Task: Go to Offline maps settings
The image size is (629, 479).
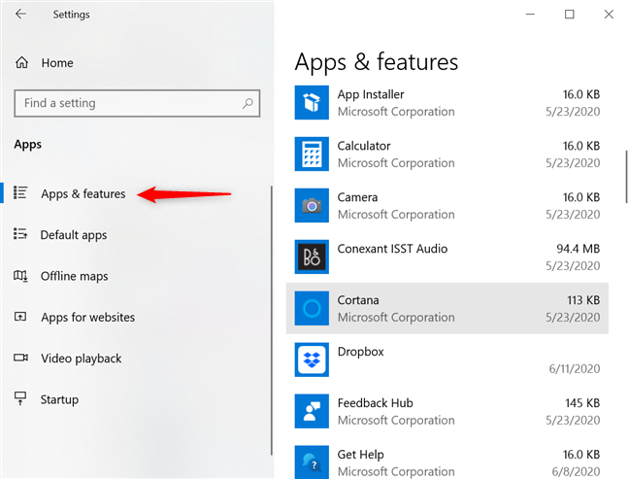Action: pyautogui.click(x=74, y=277)
